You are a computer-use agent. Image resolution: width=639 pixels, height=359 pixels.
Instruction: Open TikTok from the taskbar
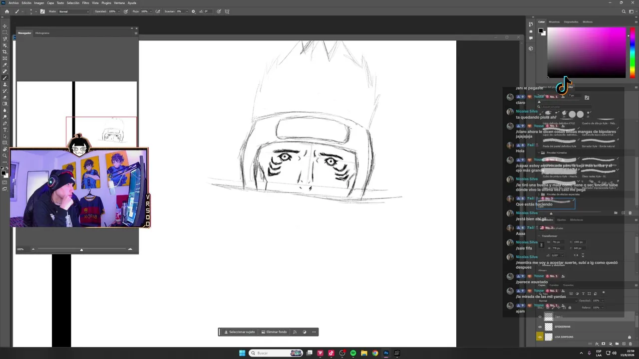(x=331, y=353)
